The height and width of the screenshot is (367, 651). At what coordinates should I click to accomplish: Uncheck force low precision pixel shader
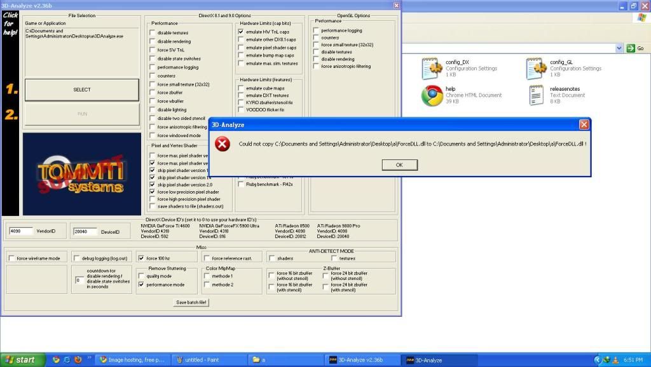tap(153, 192)
